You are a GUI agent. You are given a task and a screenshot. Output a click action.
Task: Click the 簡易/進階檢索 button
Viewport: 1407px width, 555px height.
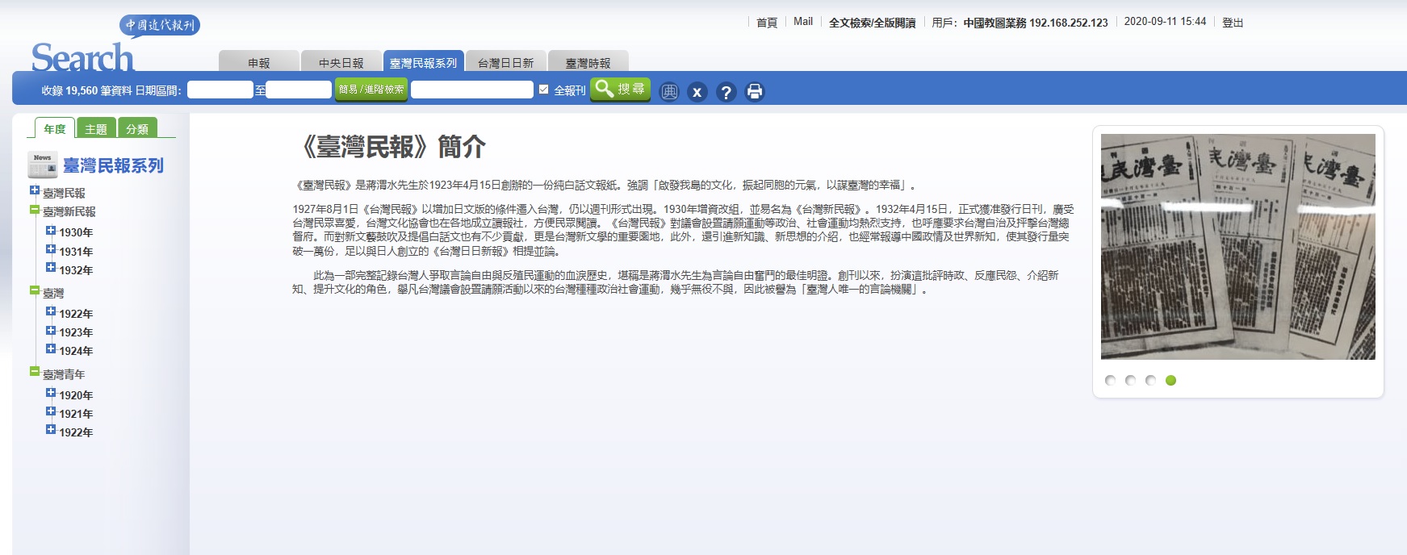371,90
